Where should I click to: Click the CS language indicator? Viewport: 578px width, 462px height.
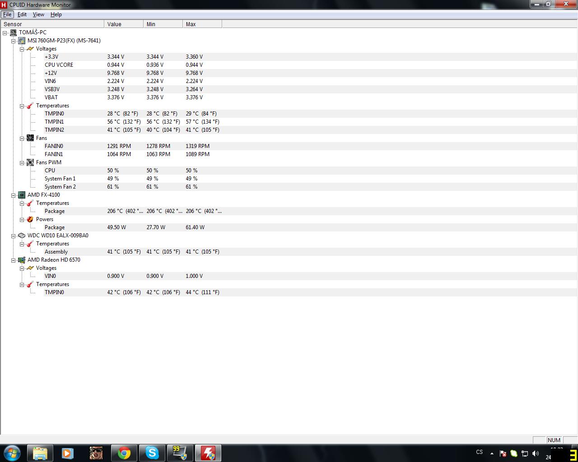click(480, 452)
